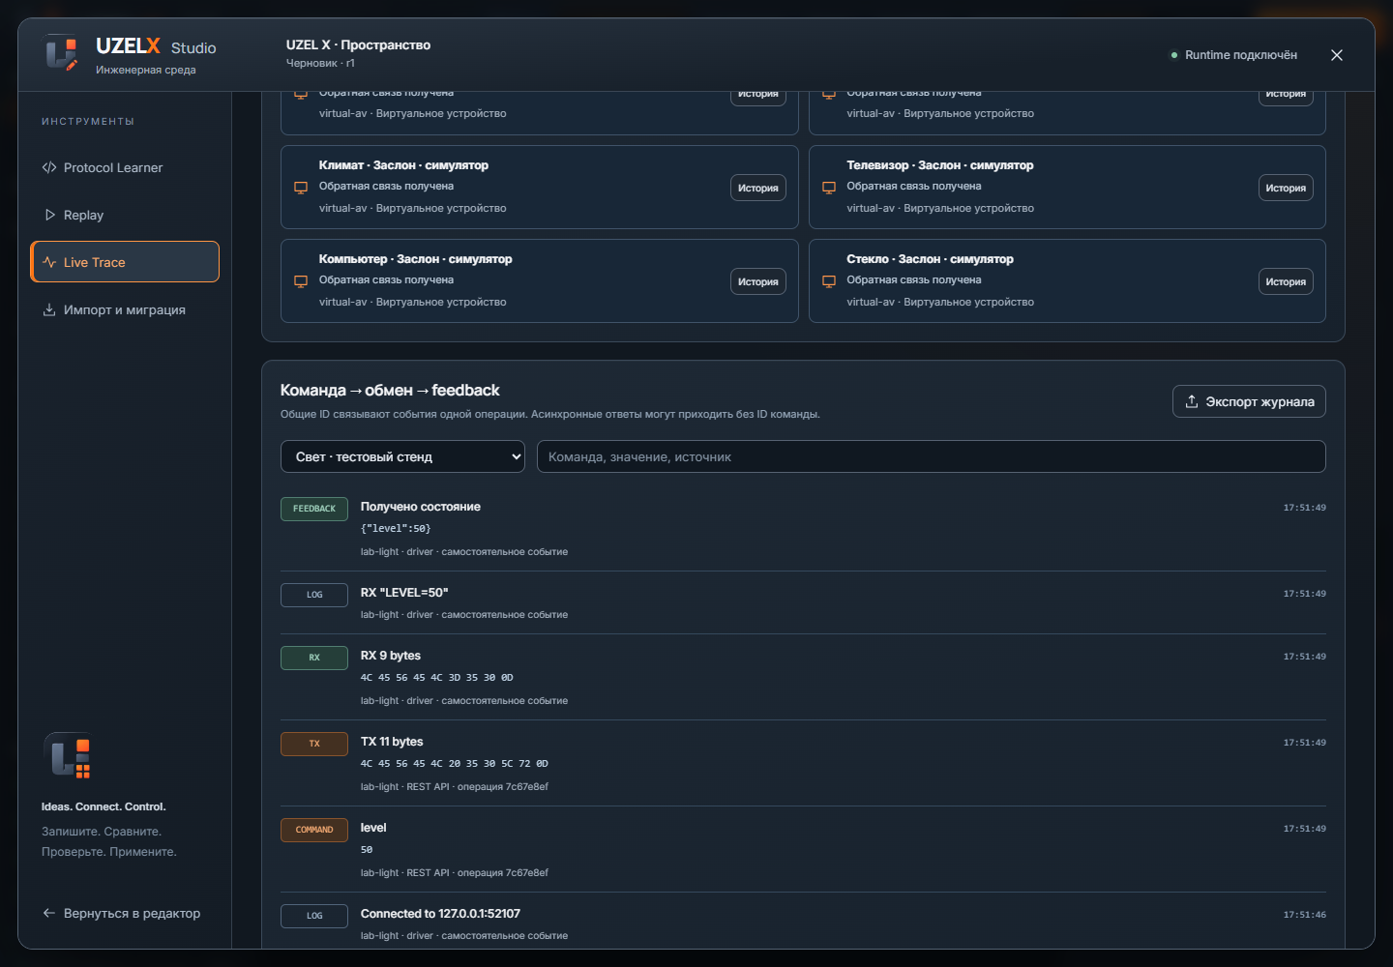The image size is (1393, 967).
Task: Click the Protocol Learner code icon
Action: pos(49,167)
